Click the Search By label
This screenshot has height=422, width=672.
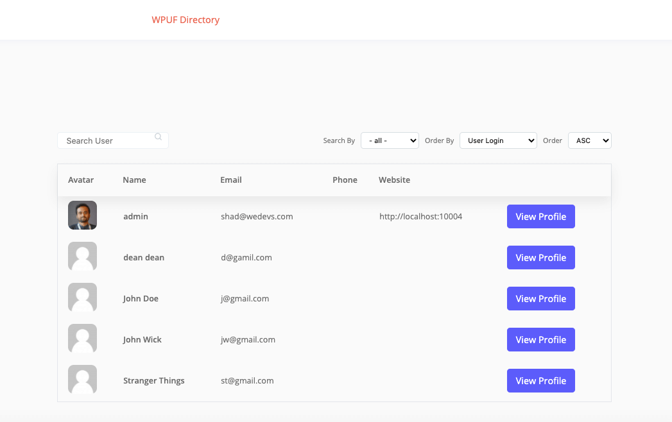(x=339, y=140)
